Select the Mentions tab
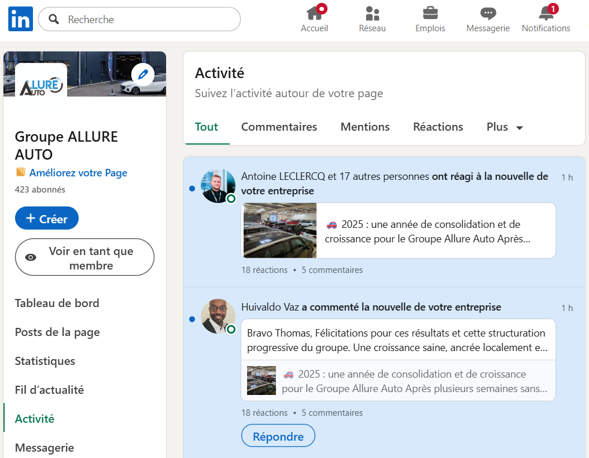 coord(365,127)
